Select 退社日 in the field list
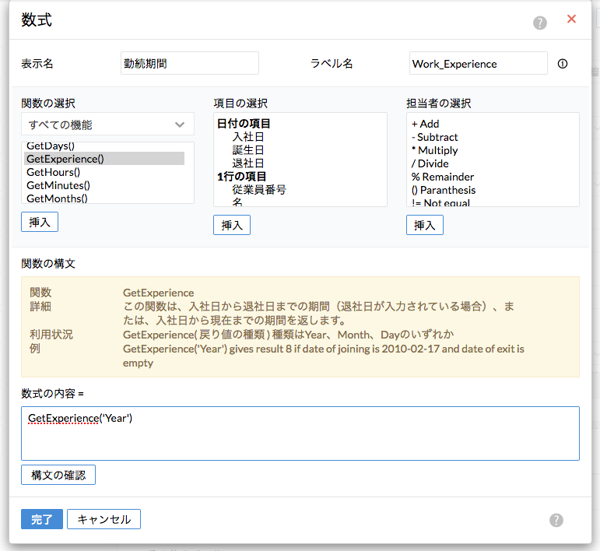Screen dimensions: 600x551 (248, 163)
